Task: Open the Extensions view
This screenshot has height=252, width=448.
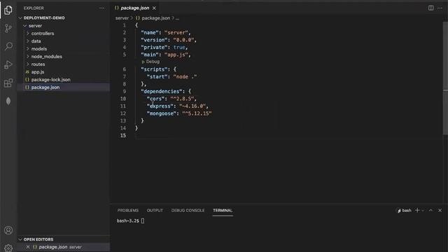Action: click(8, 83)
